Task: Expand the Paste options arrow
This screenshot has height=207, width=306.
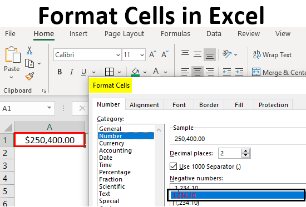Action: (12, 77)
